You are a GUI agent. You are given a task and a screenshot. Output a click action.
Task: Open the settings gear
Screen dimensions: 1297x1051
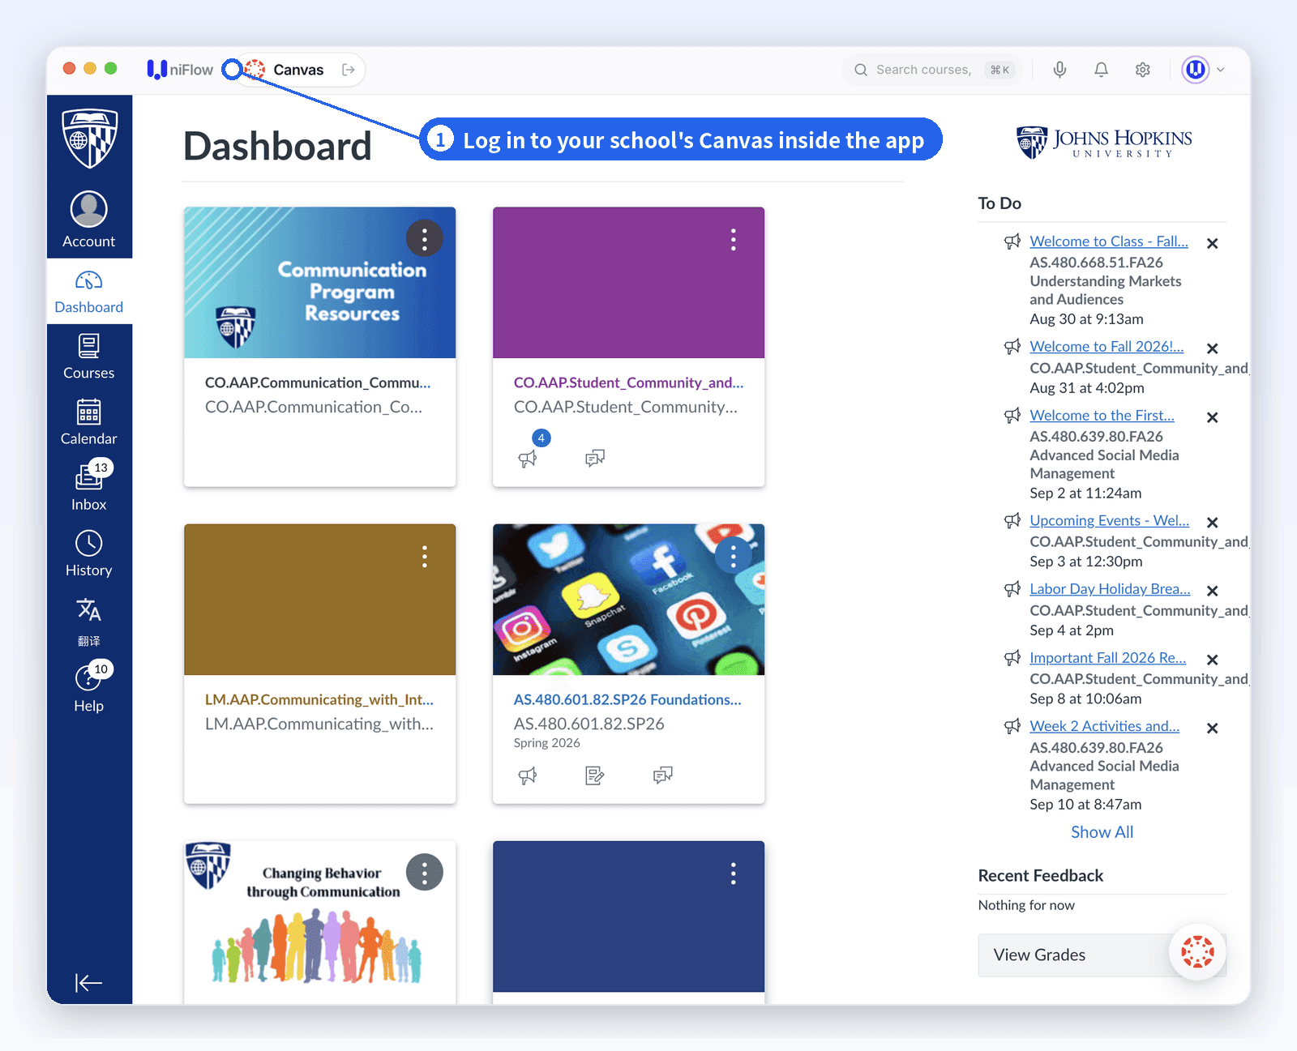coord(1143,70)
